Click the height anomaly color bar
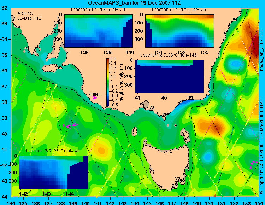 pos(108,82)
